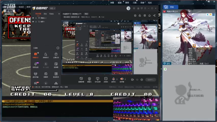
Task: Add 摄像头 camera source
Action: click(90, 80)
